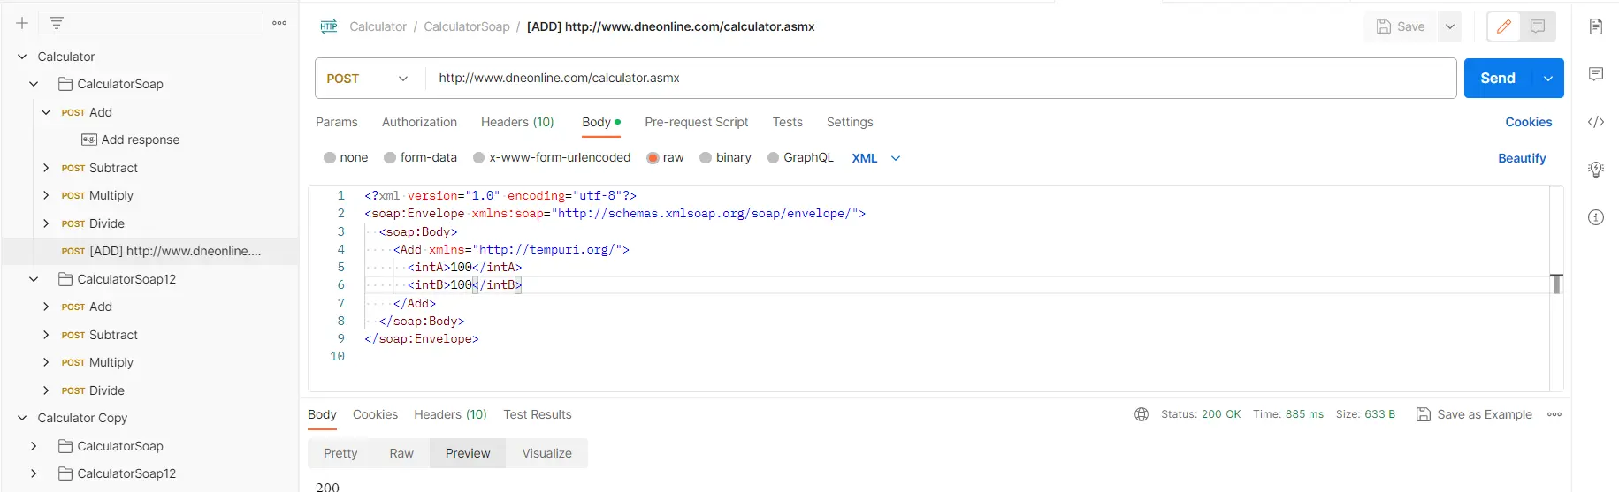Select the [ADD] http://www.dneonline.... request
Image resolution: width=1619 pixels, height=492 pixels.
150,251
